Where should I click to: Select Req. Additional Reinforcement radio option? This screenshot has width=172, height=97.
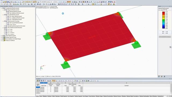(x=7, y=13)
